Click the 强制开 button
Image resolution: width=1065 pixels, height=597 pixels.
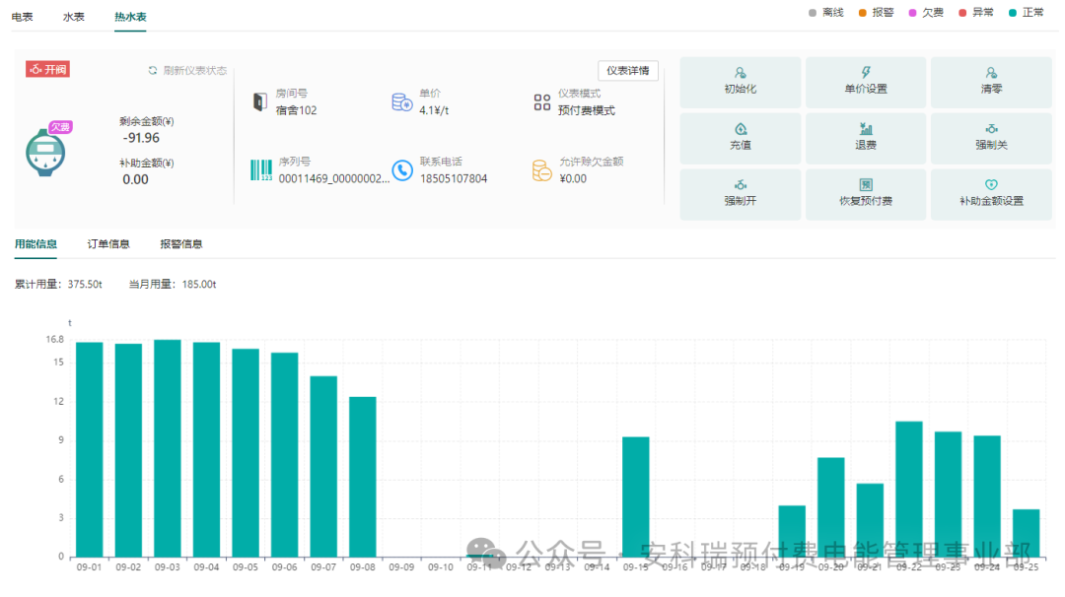point(741,195)
